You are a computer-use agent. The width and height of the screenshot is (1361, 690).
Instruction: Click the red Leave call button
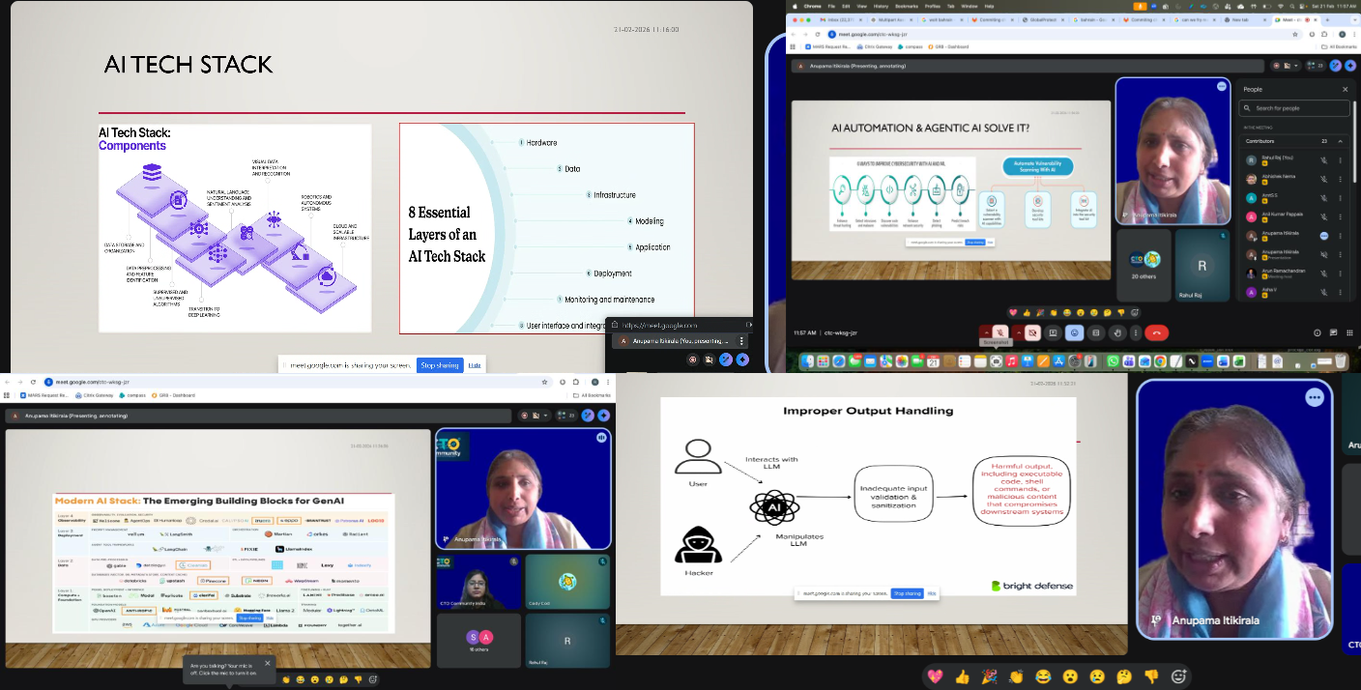1155,332
